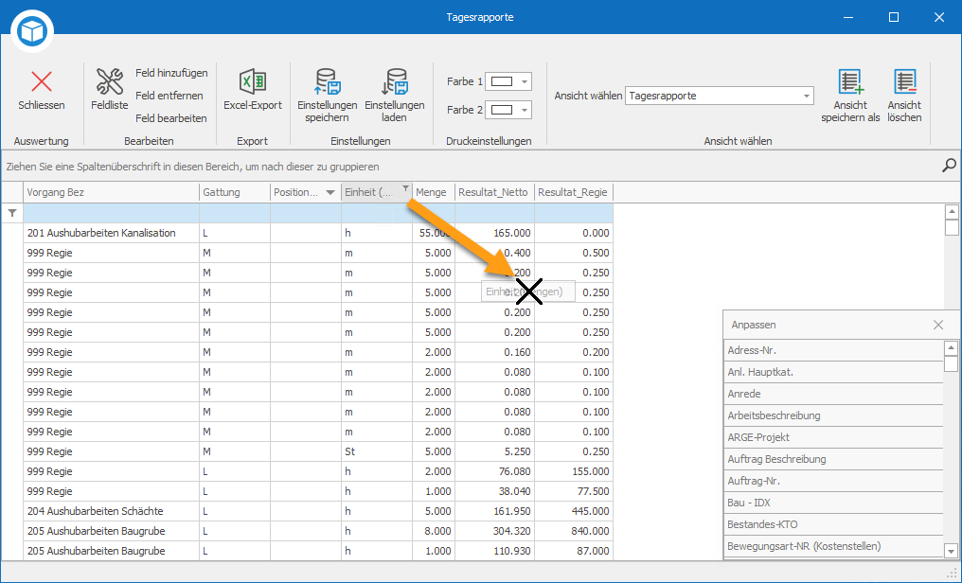Image resolution: width=962 pixels, height=583 pixels.
Task: Click the 8.000 Menge cell
Action: (433, 531)
